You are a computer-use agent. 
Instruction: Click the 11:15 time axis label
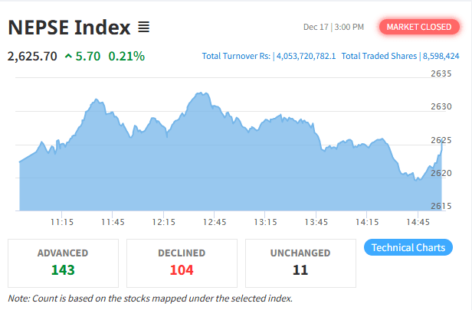(62, 222)
